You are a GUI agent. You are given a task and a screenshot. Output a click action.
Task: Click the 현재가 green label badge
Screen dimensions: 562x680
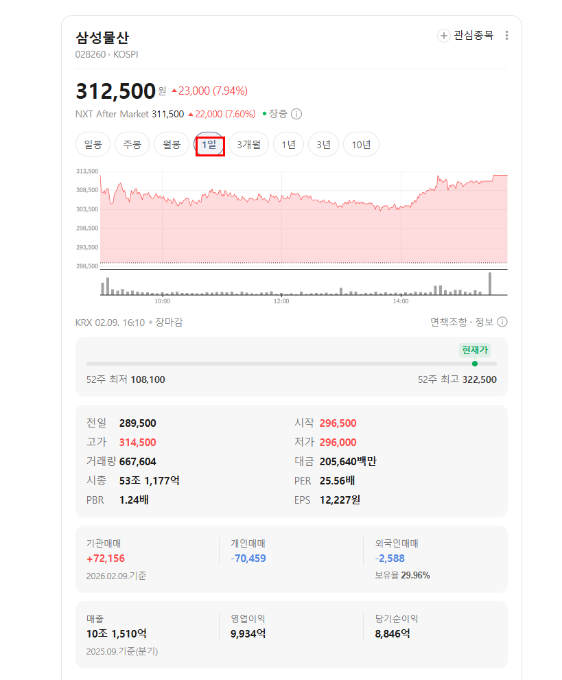475,350
